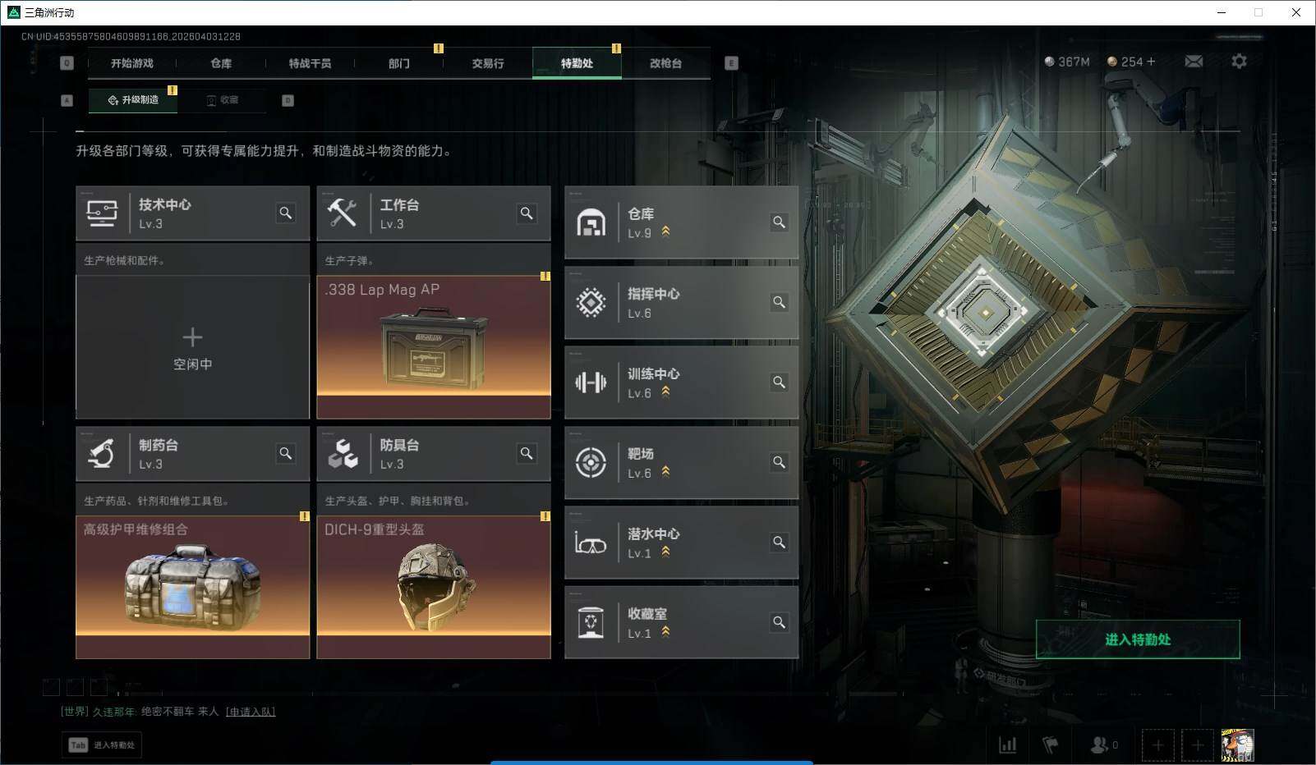Open the 潜水中心 upgrade row
The width and height of the screenshot is (1316, 765).
pos(681,543)
